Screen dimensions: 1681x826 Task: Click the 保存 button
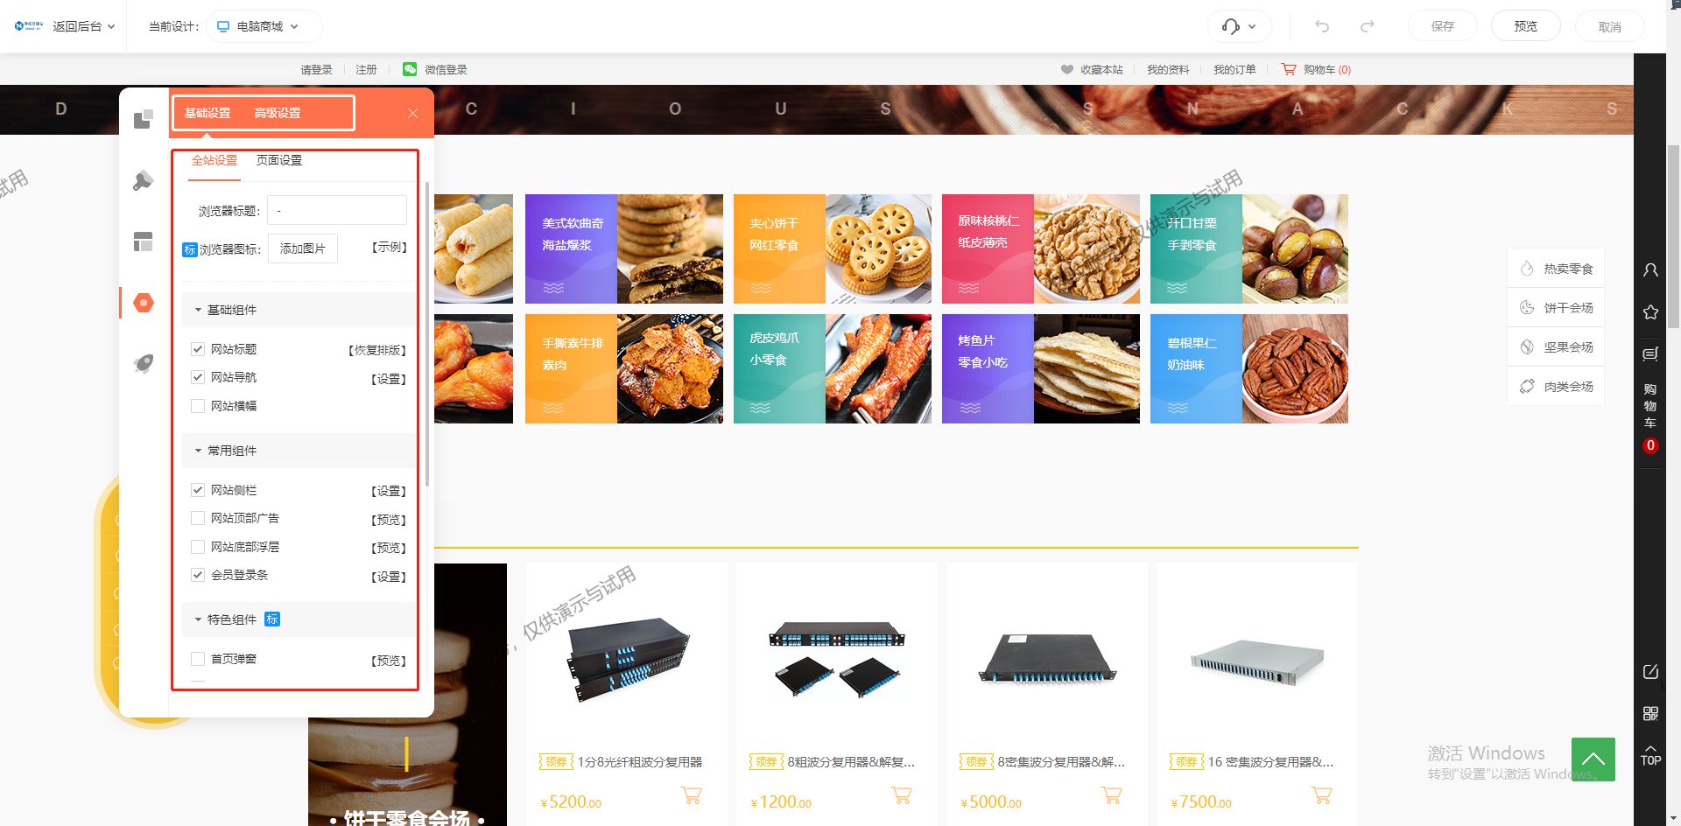[x=1442, y=26]
